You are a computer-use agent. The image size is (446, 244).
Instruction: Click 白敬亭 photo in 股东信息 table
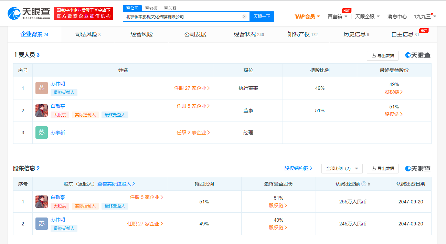(x=42, y=202)
